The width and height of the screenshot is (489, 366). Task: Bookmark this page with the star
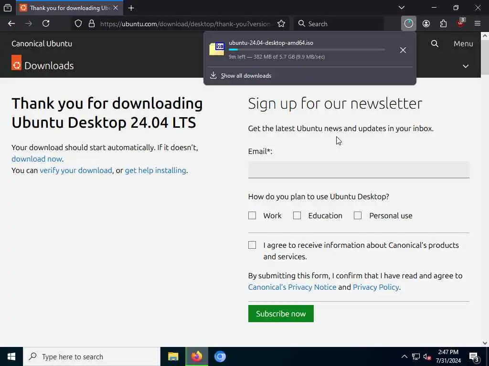[281, 24]
